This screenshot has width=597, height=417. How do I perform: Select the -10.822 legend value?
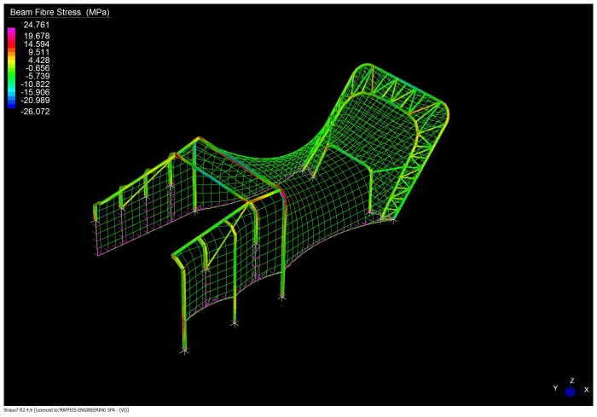[x=36, y=84]
